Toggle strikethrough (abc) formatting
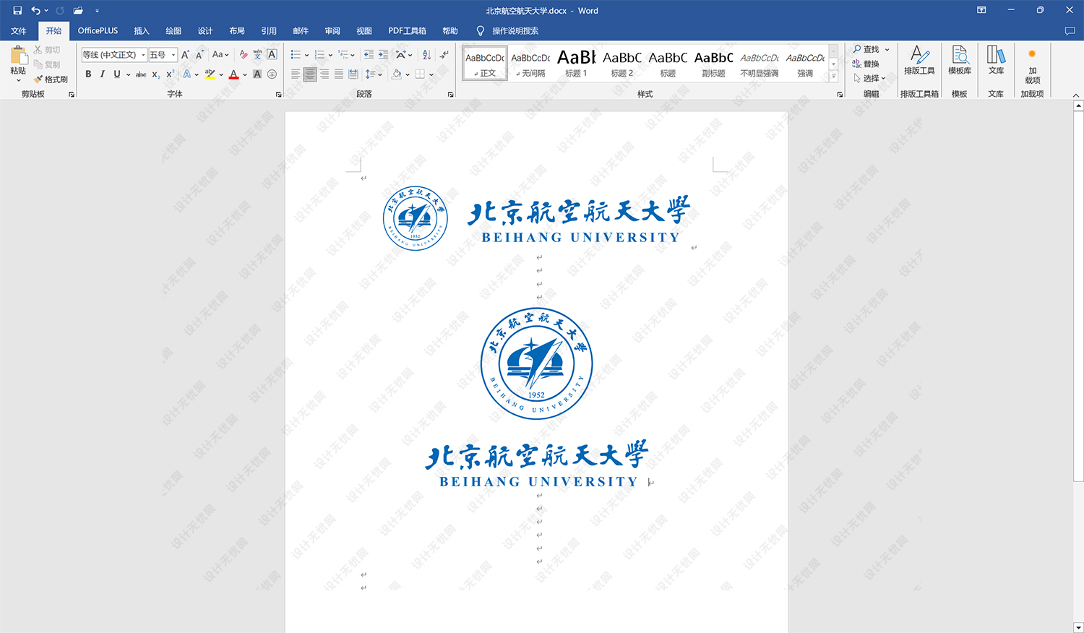Image resolution: width=1084 pixels, height=633 pixels. 141,74
